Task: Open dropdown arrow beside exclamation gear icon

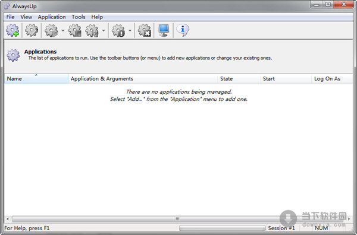Action: pyautogui.click(x=130, y=30)
